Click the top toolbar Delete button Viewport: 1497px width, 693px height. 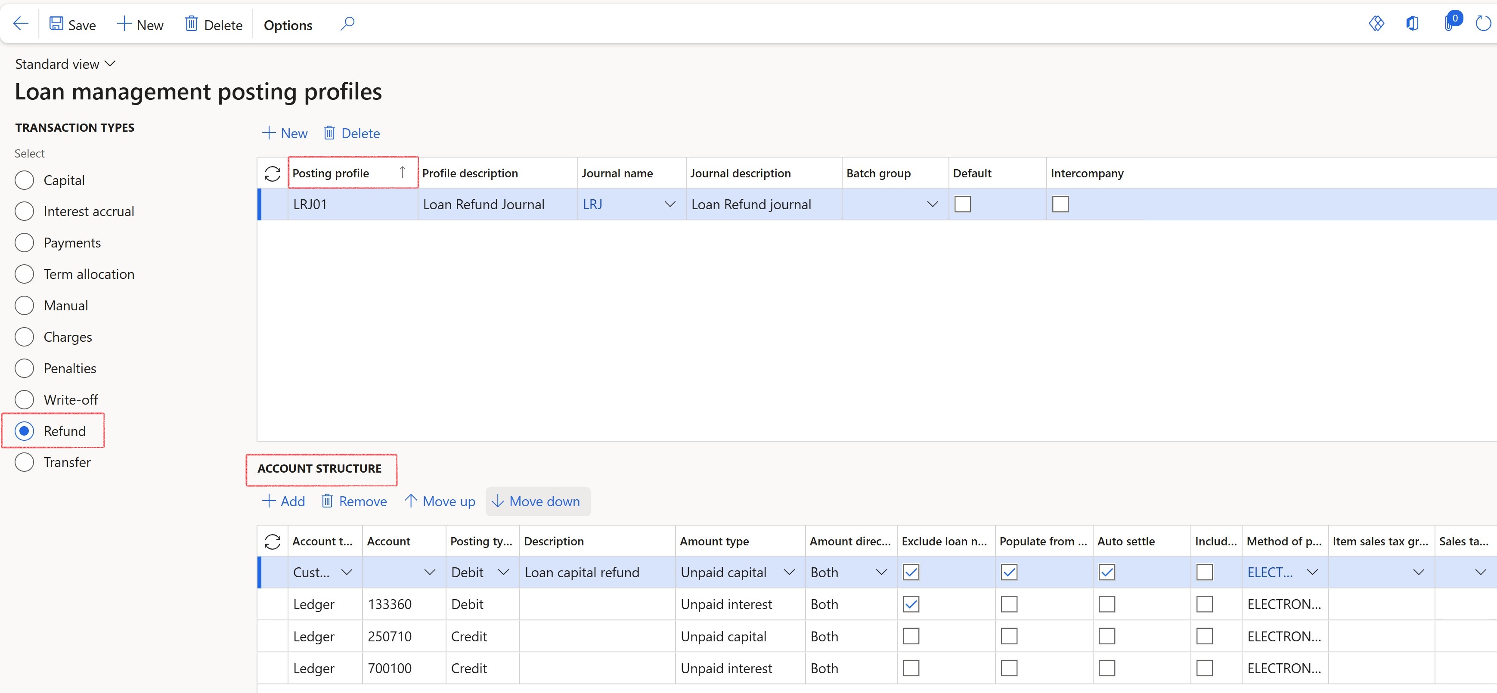coord(213,25)
